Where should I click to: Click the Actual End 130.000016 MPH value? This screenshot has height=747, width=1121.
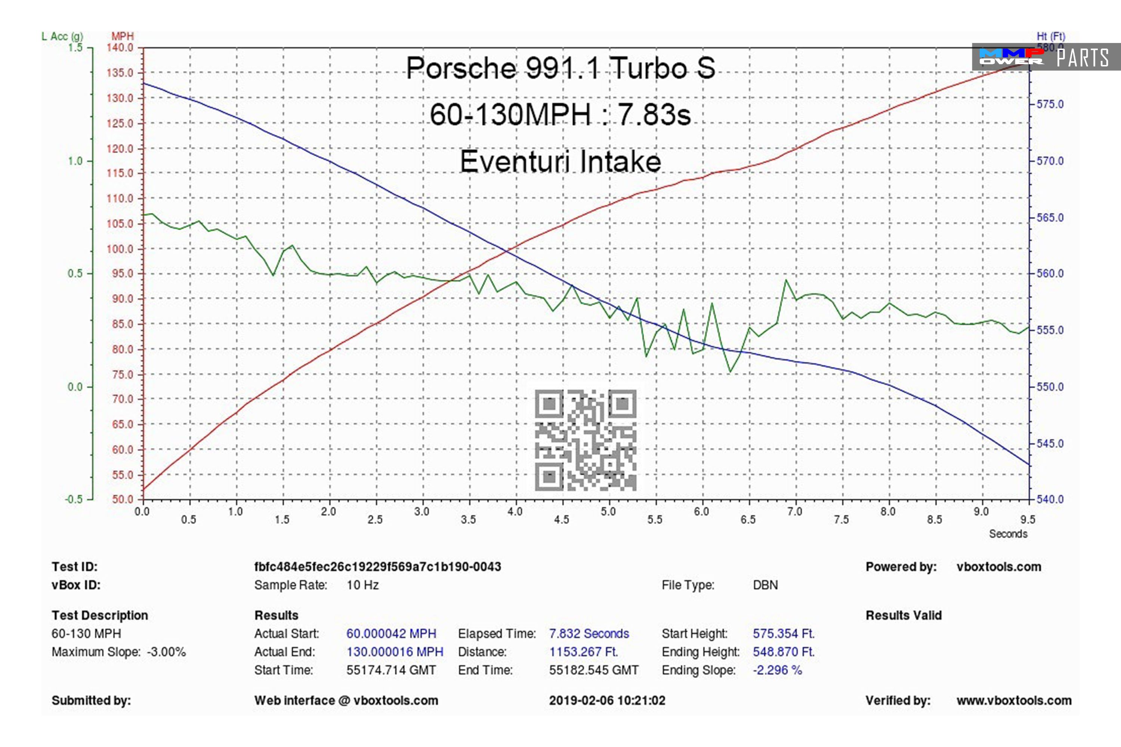(x=395, y=652)
